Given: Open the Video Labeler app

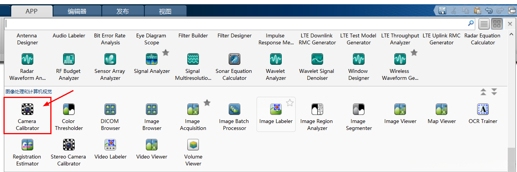Looking at the screenshot, I should coord(110,150).
